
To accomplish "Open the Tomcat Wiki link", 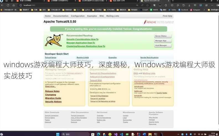I will tap(96, 80).
